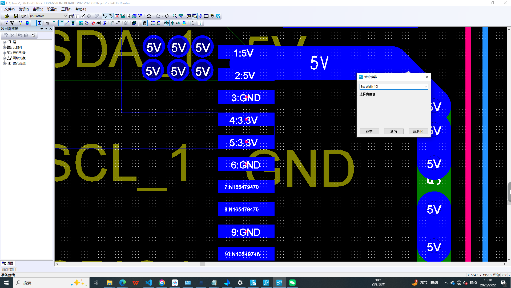The image size is (511, 288).
Task: Click the printer icon in the toolbar
Action: (x=23, y=16)
